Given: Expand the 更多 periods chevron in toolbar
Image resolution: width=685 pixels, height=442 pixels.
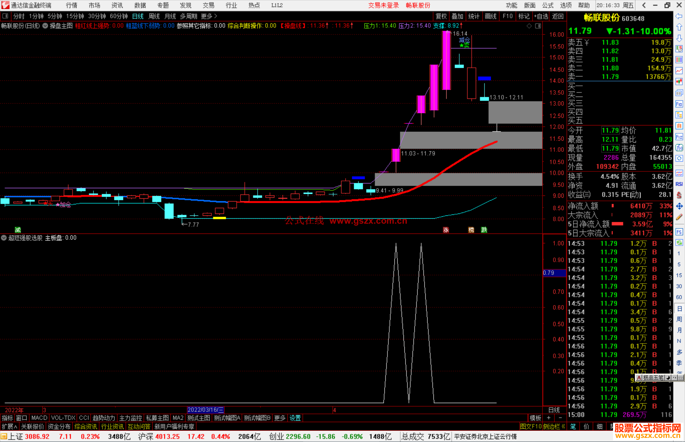Looking at the screenshot, I should [209, 16].
